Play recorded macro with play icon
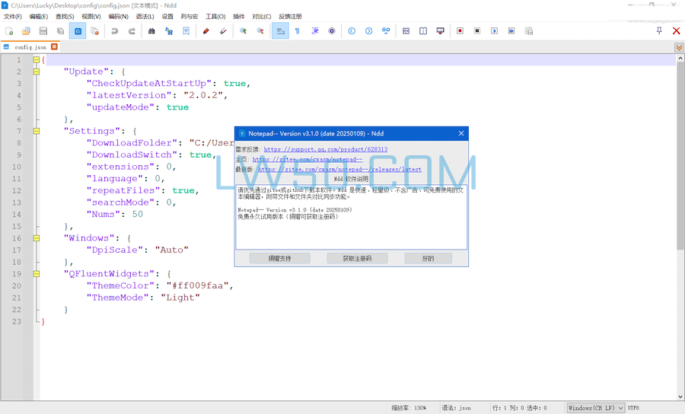This screenshot has width=685, height=414. tap(494, 31)
